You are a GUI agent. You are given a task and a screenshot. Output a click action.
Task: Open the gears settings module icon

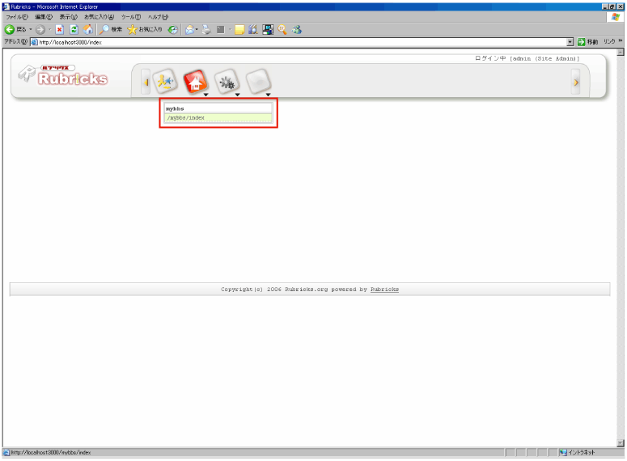click(227, 82)
